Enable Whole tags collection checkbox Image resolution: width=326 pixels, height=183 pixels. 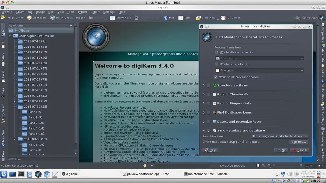coord(217,64)
